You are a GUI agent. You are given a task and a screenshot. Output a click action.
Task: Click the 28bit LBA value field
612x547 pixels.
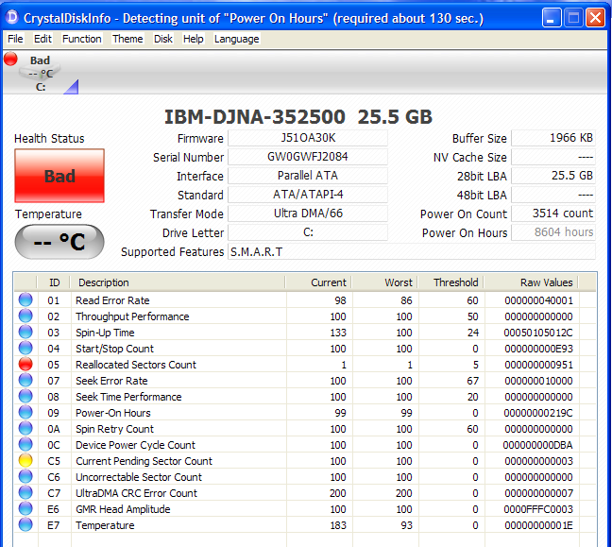(553, 176)
